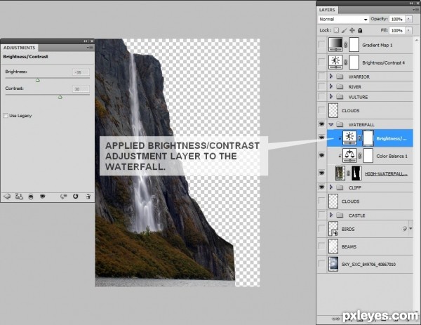
Task: Toggle layer visibility eye in Adjustments panel
Action: coord(42,197)
